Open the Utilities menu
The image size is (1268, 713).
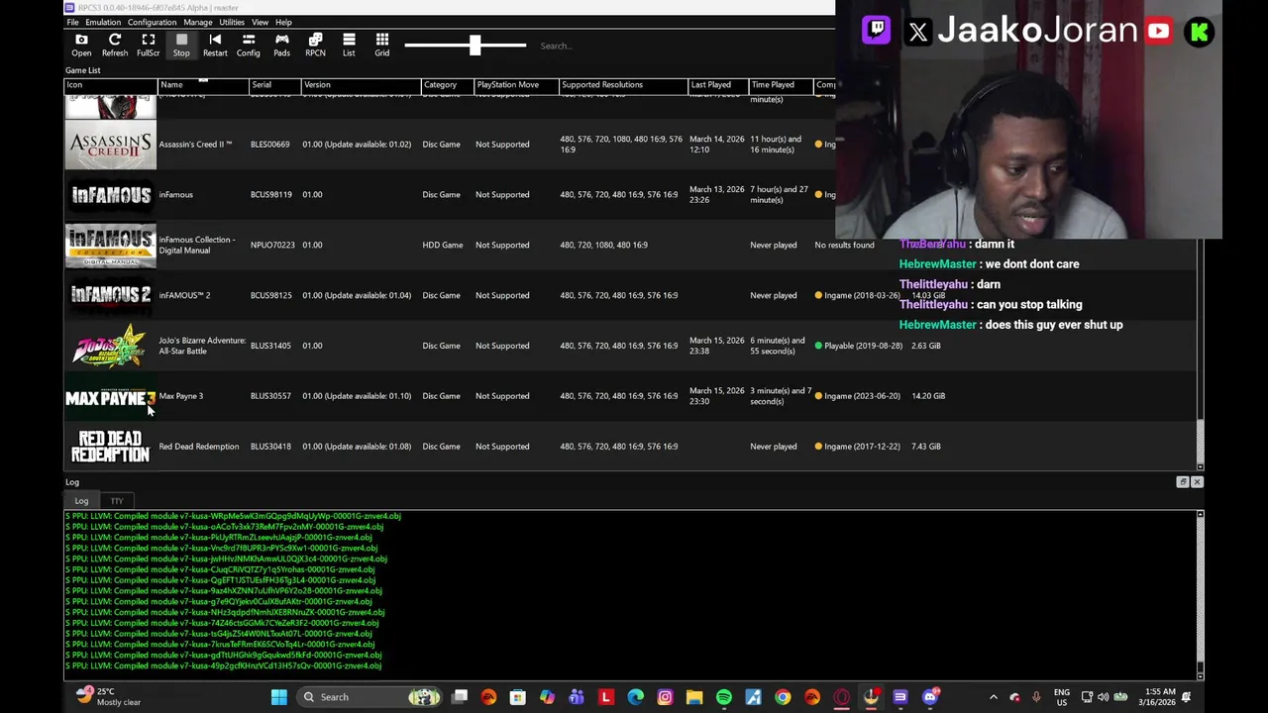231,22
